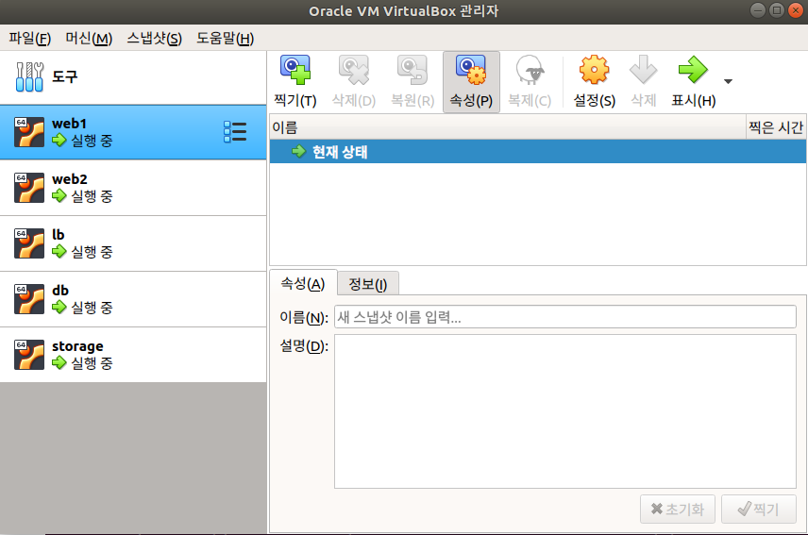Select the web2 virtual machine icon
The image size is (808, 535).
(x=29, y=188)
